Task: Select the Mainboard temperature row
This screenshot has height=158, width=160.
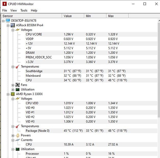Action: click(x=91, y=75)
